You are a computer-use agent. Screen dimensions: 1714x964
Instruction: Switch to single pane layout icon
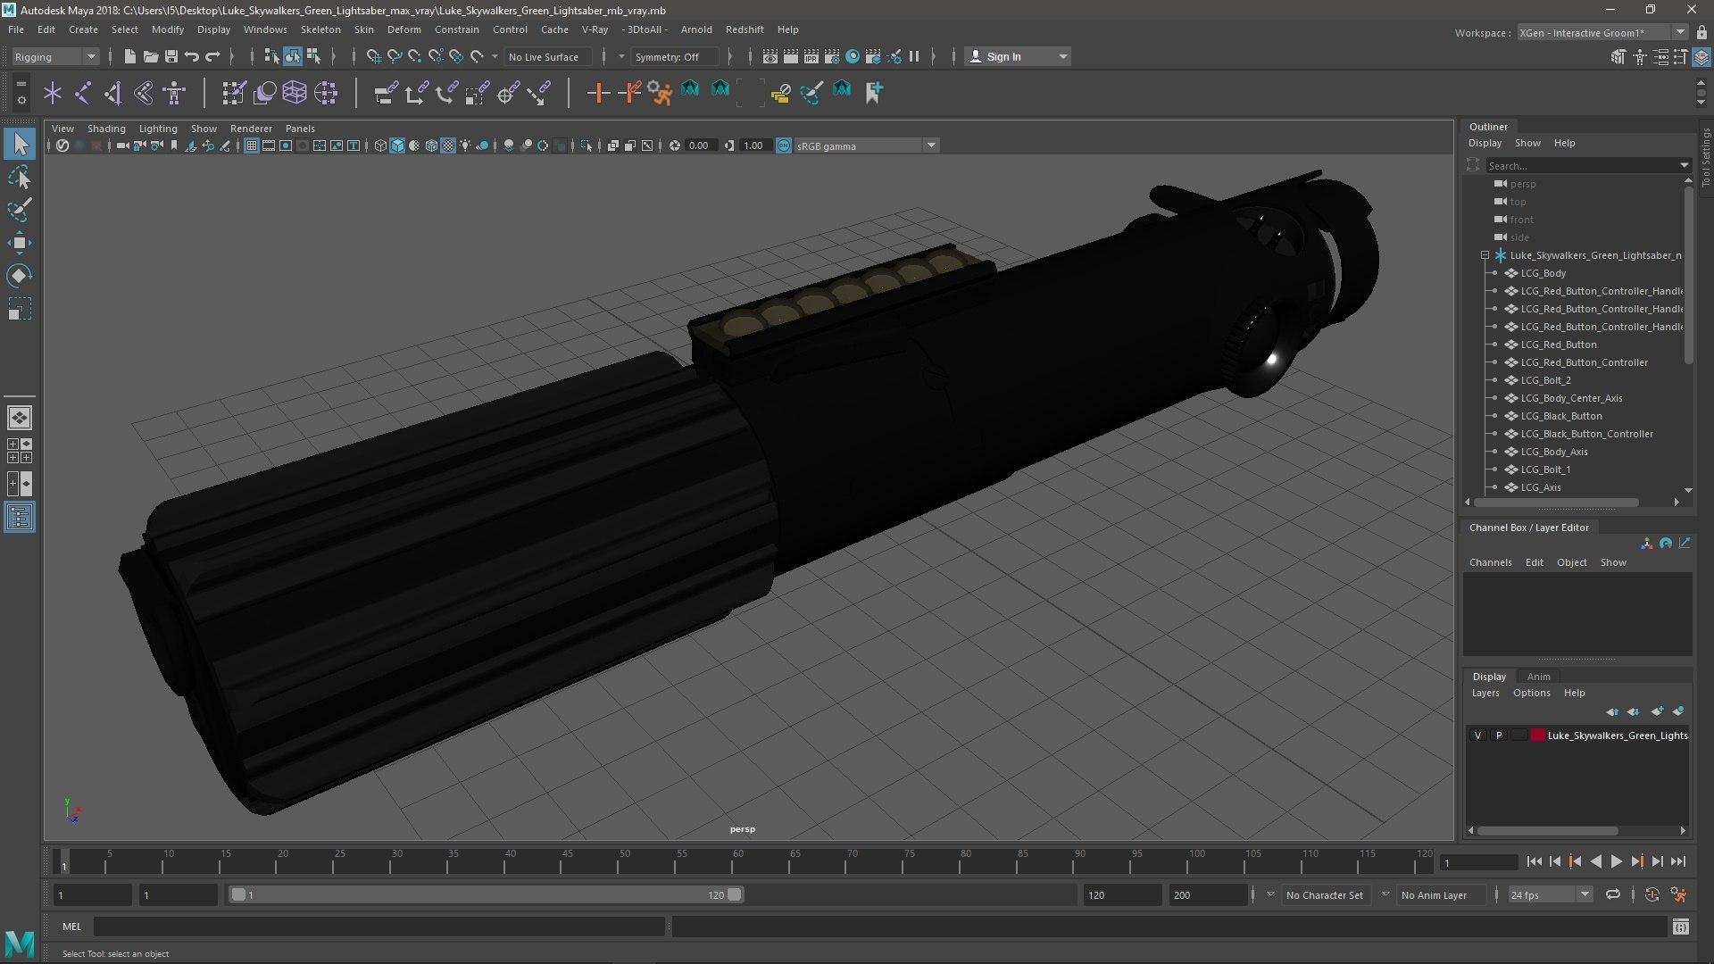pyautogui.click(x=20, y=417)
